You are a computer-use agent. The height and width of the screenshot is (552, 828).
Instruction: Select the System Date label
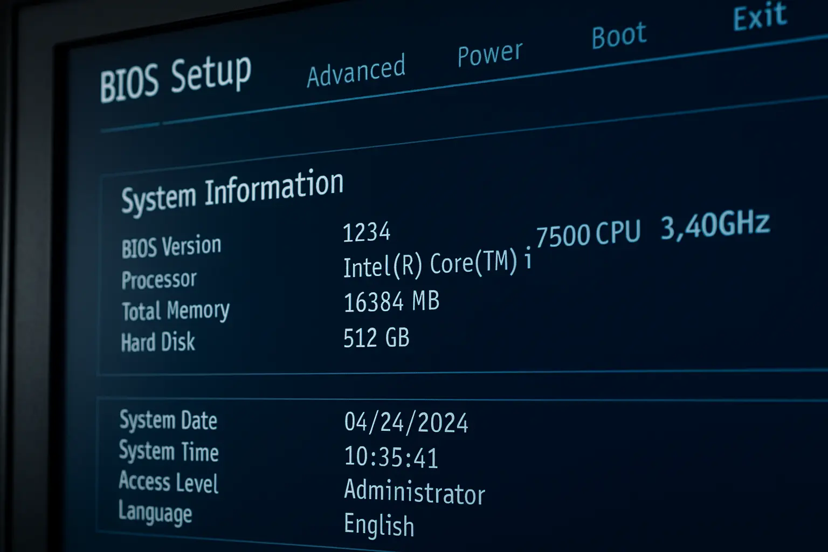(x=168, y=420)
